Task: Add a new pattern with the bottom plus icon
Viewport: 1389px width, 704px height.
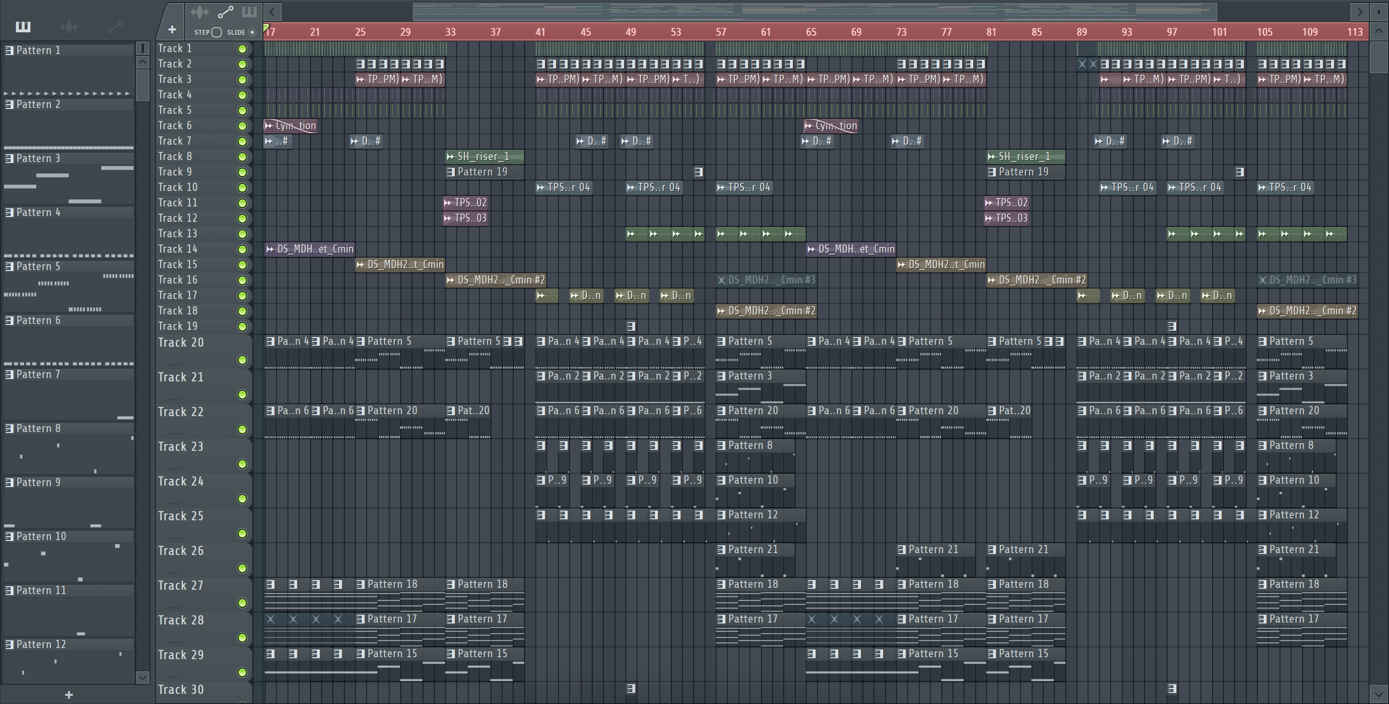Action: tap(68, 695)
